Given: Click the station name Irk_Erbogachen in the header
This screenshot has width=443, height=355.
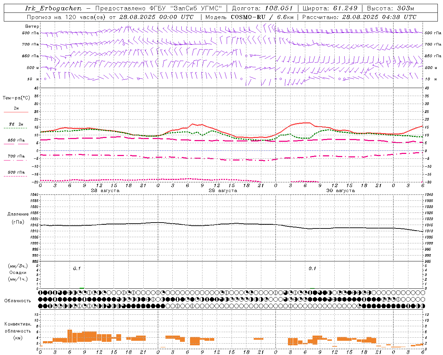Looking at the screenshot, I should point(54,8).
